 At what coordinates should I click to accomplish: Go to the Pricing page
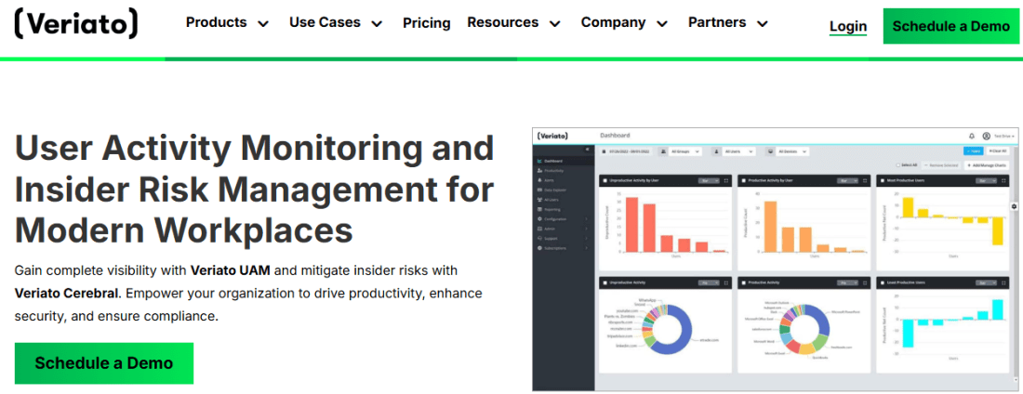427,23
